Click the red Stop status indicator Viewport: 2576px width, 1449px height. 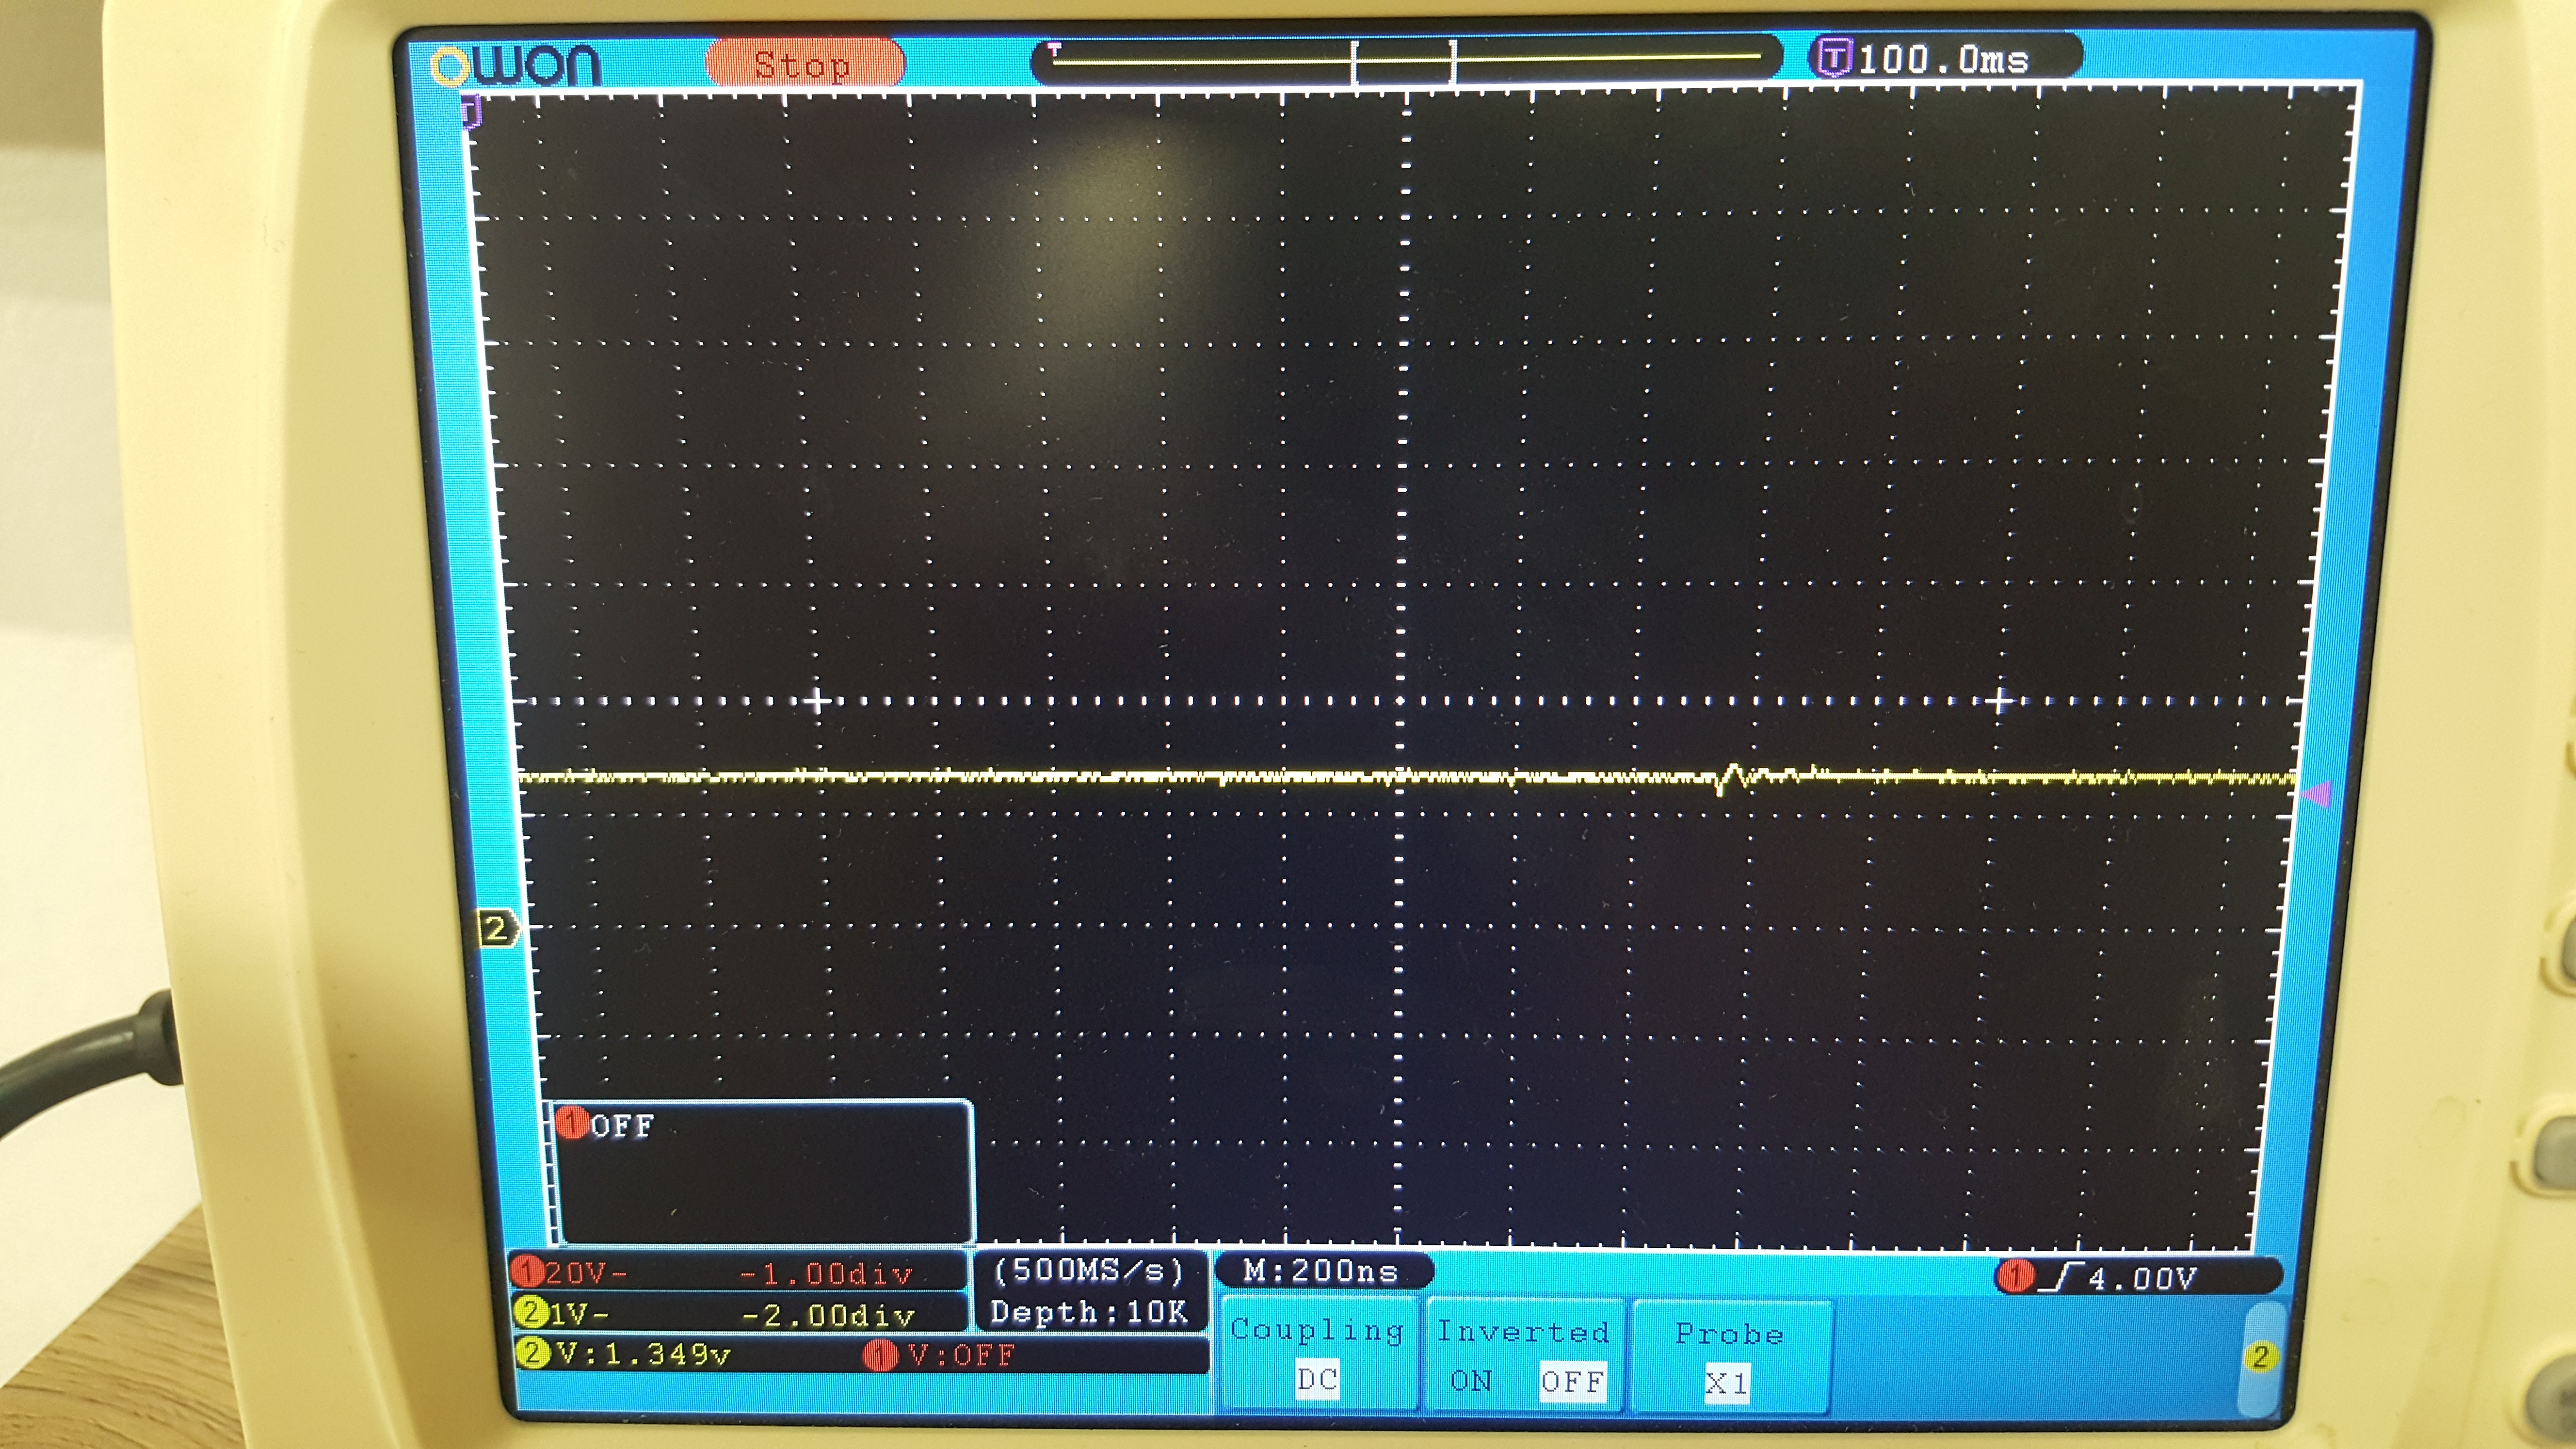click(805, 64)
